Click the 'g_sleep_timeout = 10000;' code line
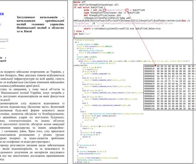Screen dimensions: 196x164 point(88,44)
